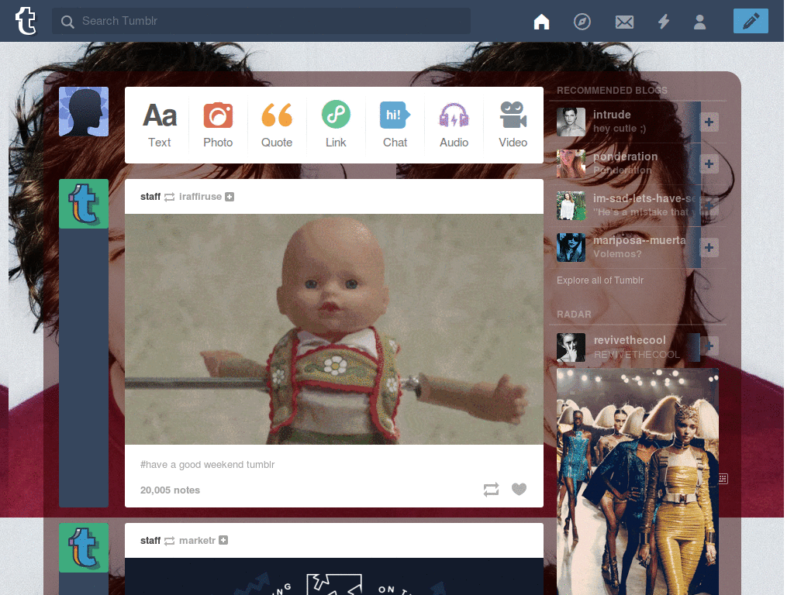The width and height of the screenshot is (794, 595).
Task: Click staff avatar beside the doll post
Action: click(84, 204)
